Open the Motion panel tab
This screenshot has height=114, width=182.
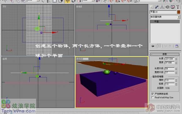pos(167,7)
